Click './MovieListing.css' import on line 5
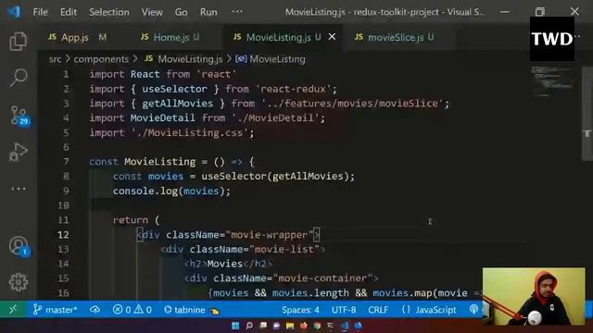This screenshot has width=593, height=333. [189, 133]
